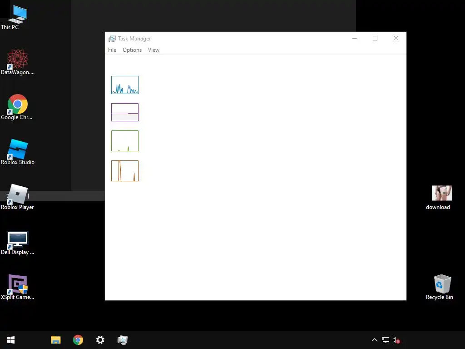Select the blue CPU usage graph thumbnail
The image size is (465, 349).
125,85
